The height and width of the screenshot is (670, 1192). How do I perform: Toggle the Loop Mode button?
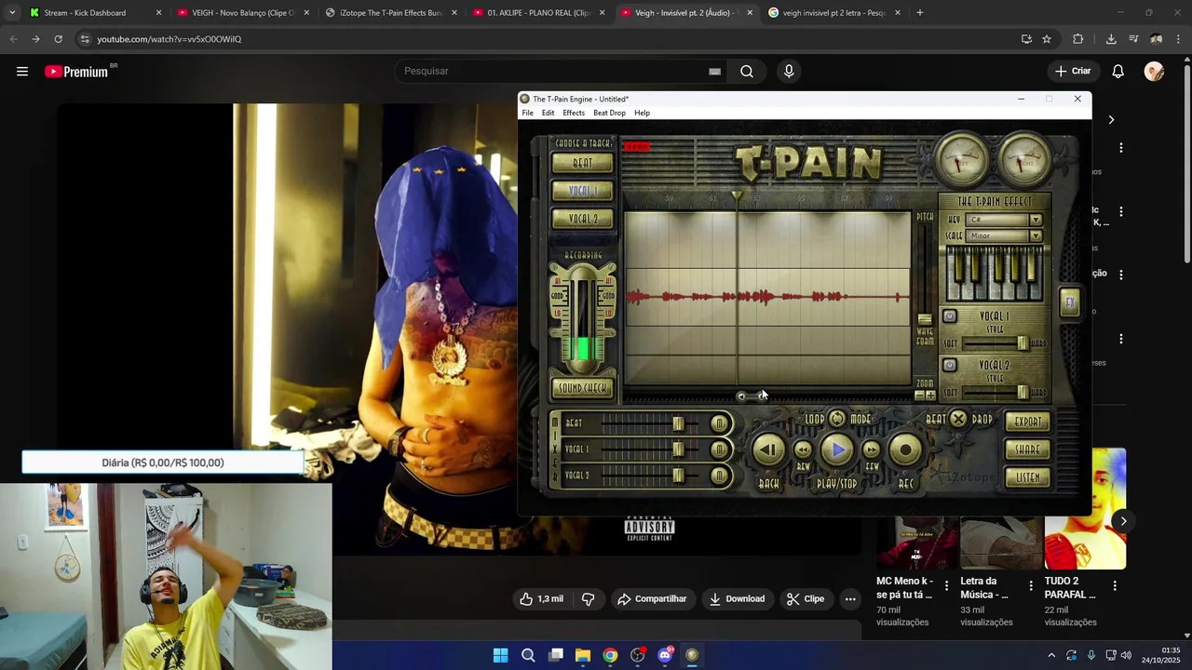(x=837, y=419)
